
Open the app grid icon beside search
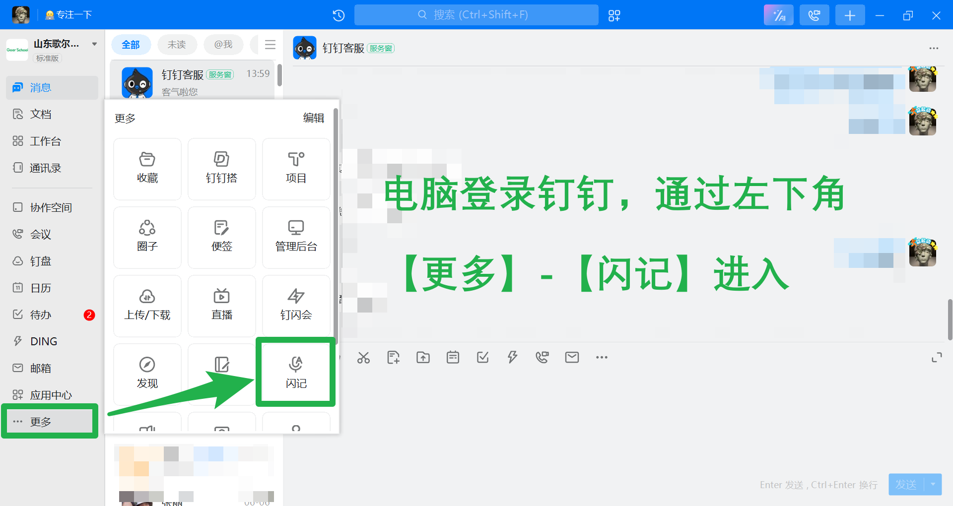[x=614, y=15]
